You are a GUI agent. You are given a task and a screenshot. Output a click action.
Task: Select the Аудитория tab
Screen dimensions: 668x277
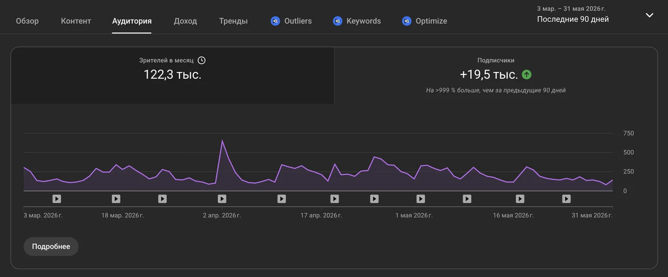pos(132,21)
